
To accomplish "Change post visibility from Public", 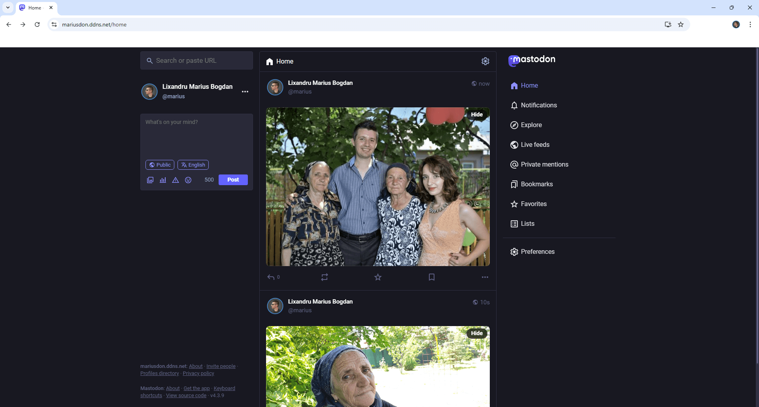I will click(x=160, y=165).
